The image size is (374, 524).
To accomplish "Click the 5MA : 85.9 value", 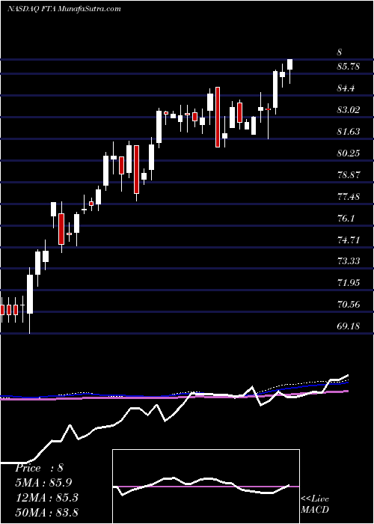I will coord(43,483).
